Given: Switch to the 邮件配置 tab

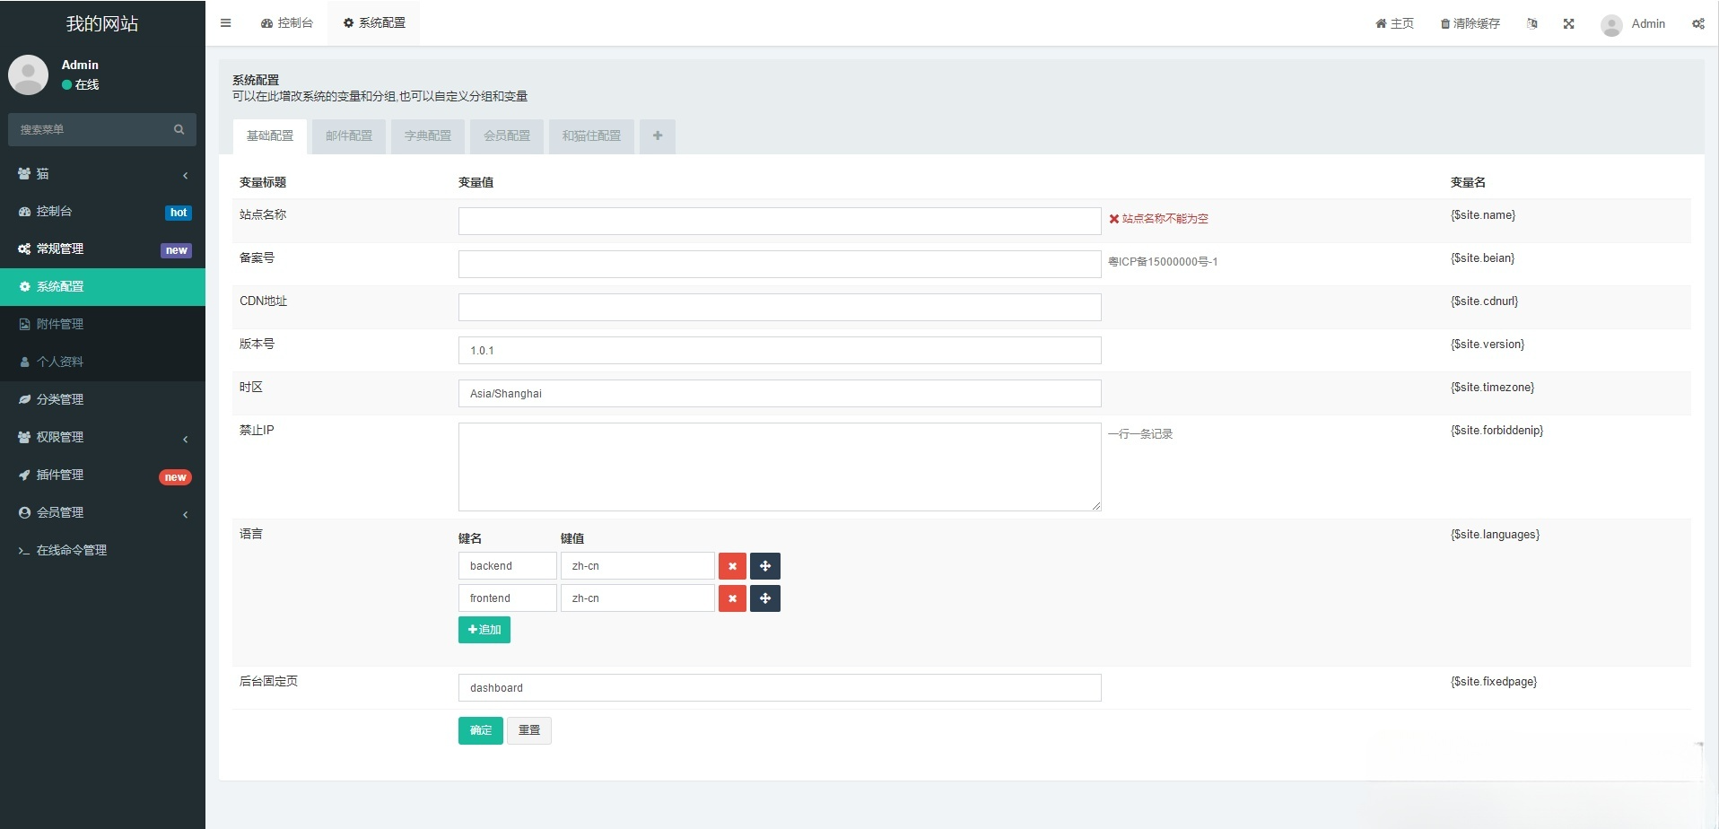Looking at the screenshot, I should pyautogui.click(x=348, y=136).
